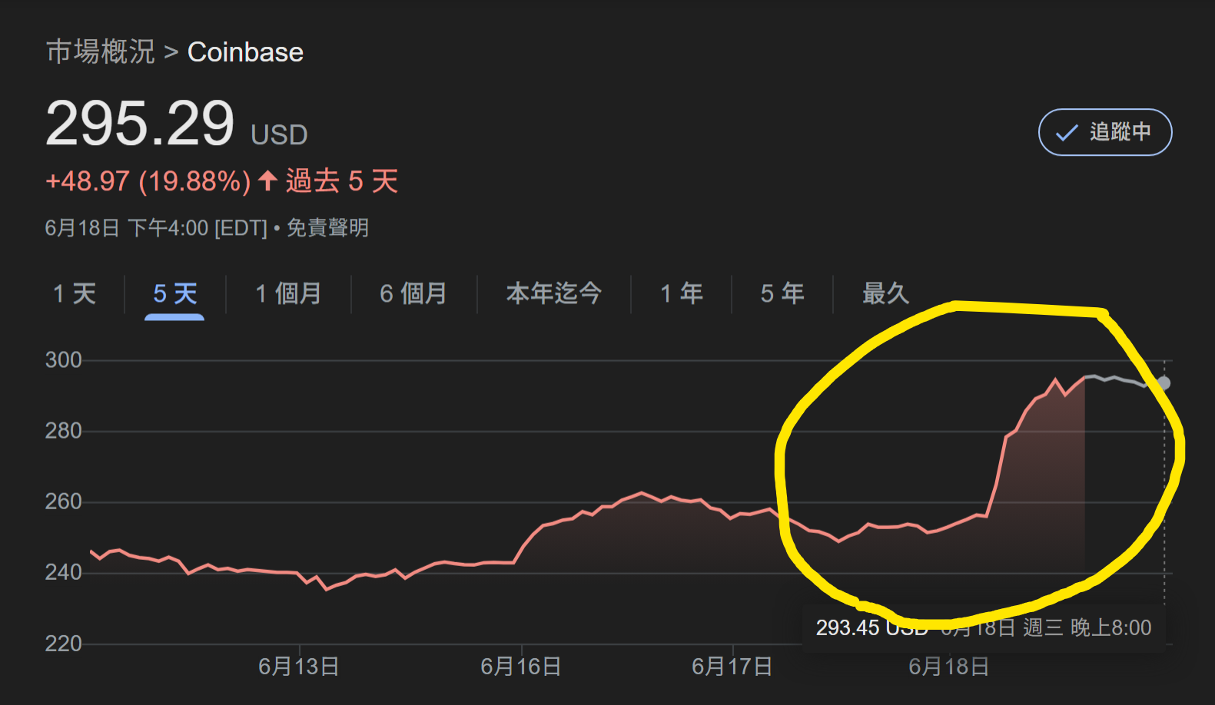Switch to the 6 個月 range tab

(413, 293)
